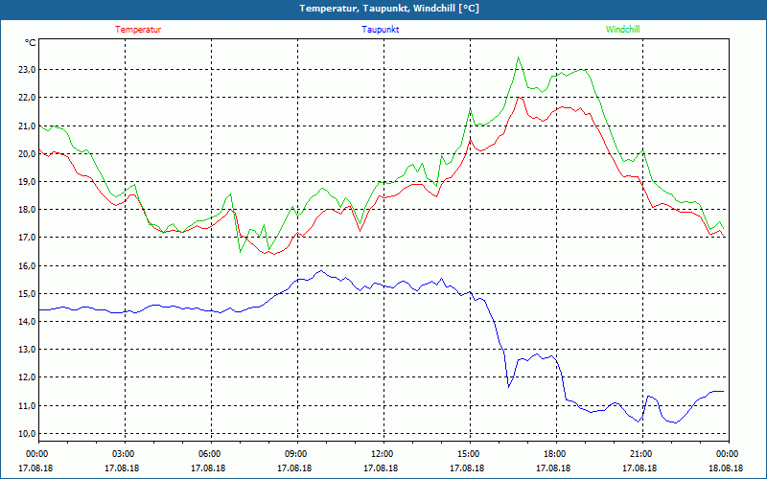Click the 13,0 y-axis label
The height and width of the screenshot is (479, 767).
(28, 350)
